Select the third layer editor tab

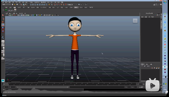tap(151, 64)
